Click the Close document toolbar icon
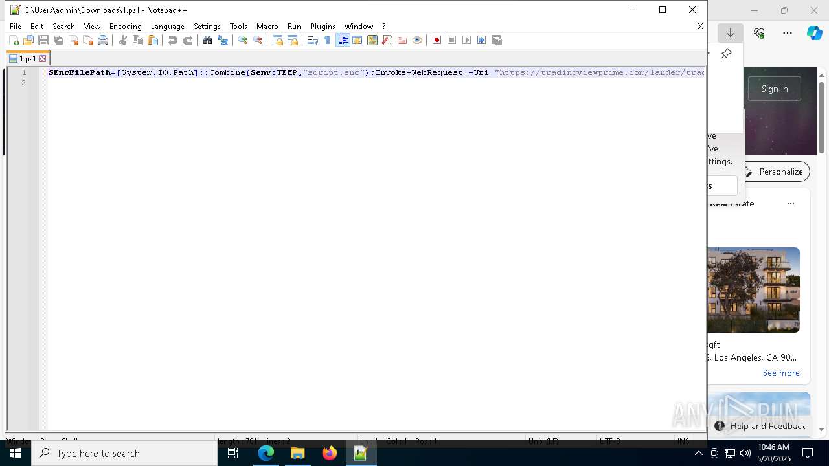This screenshot has height=466, width=829. coord(73,40)
